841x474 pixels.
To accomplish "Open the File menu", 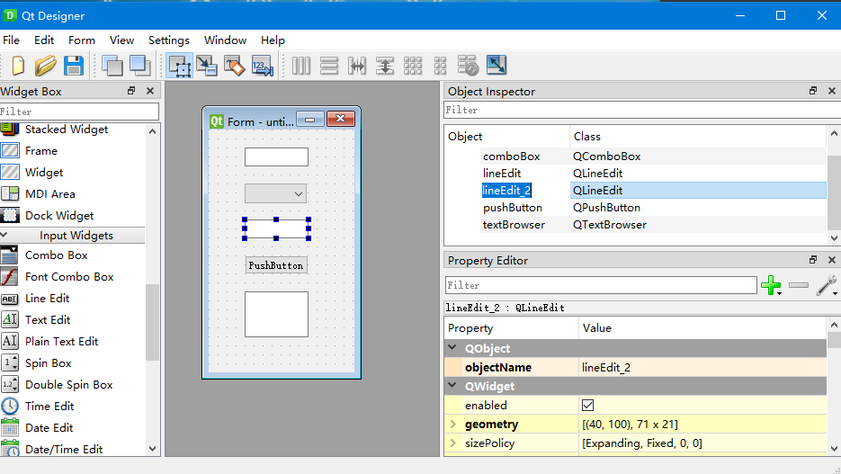I will click(12, 40).
